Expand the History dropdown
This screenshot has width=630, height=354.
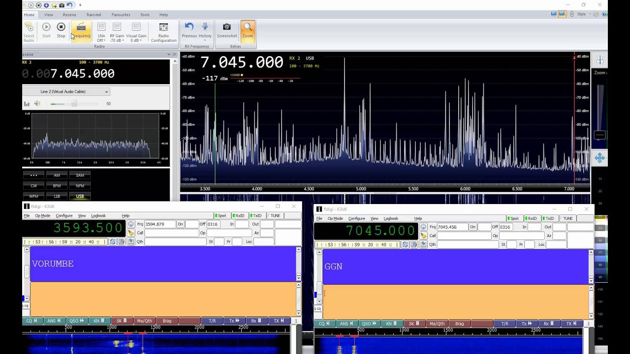click(x=205, y=32)
